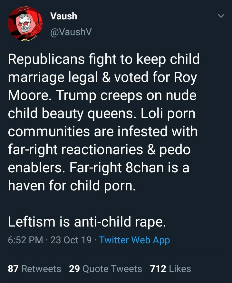The height and width of the screenshot is (283, 232).
Task: Click the 6:52 PM timestamp
Action: [26, 240]
